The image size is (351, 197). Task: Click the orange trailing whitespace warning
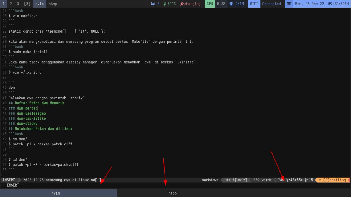[333, 180]
